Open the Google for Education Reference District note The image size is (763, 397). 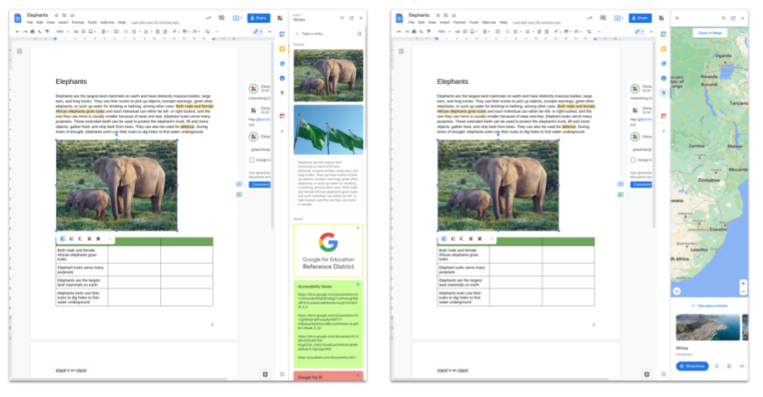point(328,250)
